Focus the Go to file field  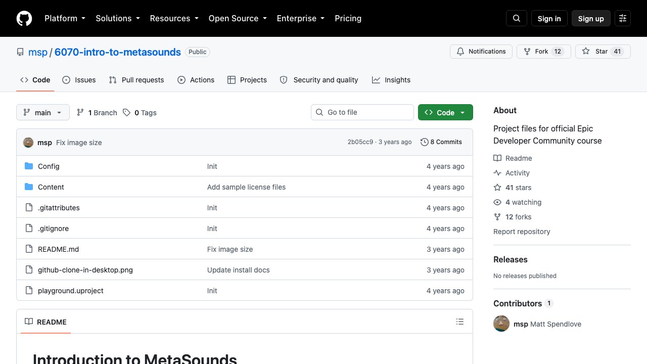362,112
